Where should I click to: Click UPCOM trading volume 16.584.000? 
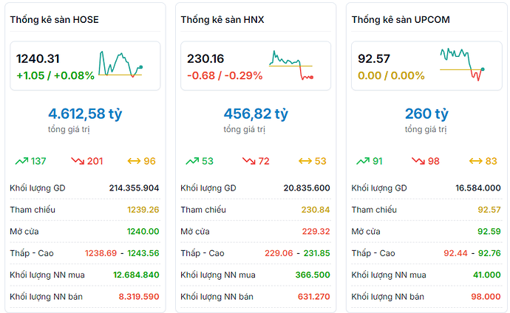(478, 188)
